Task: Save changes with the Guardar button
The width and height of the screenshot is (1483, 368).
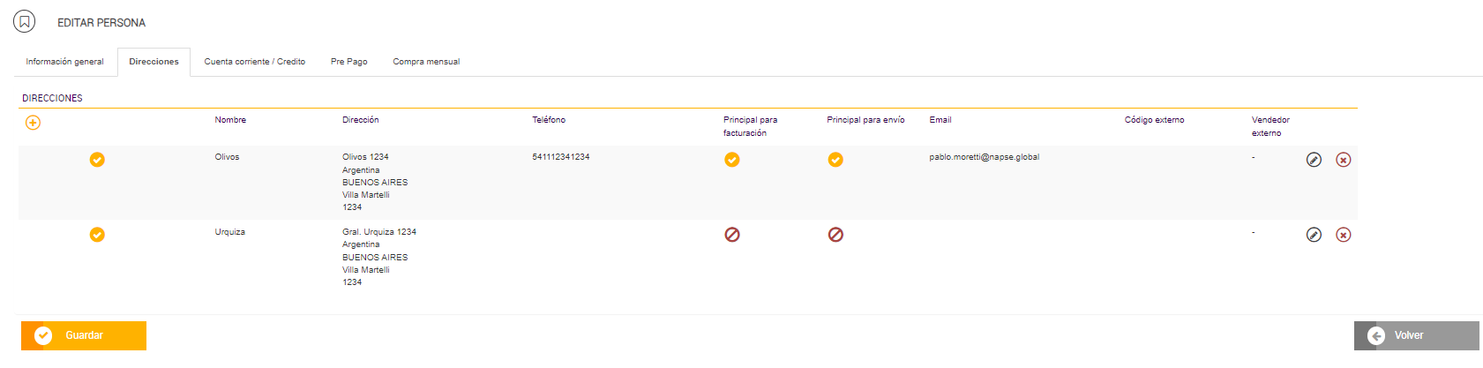Action: [84, 335]
